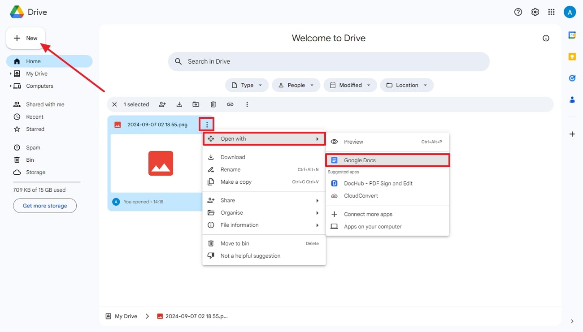Click the Move to folder toolbar icon

coord(196,104)
